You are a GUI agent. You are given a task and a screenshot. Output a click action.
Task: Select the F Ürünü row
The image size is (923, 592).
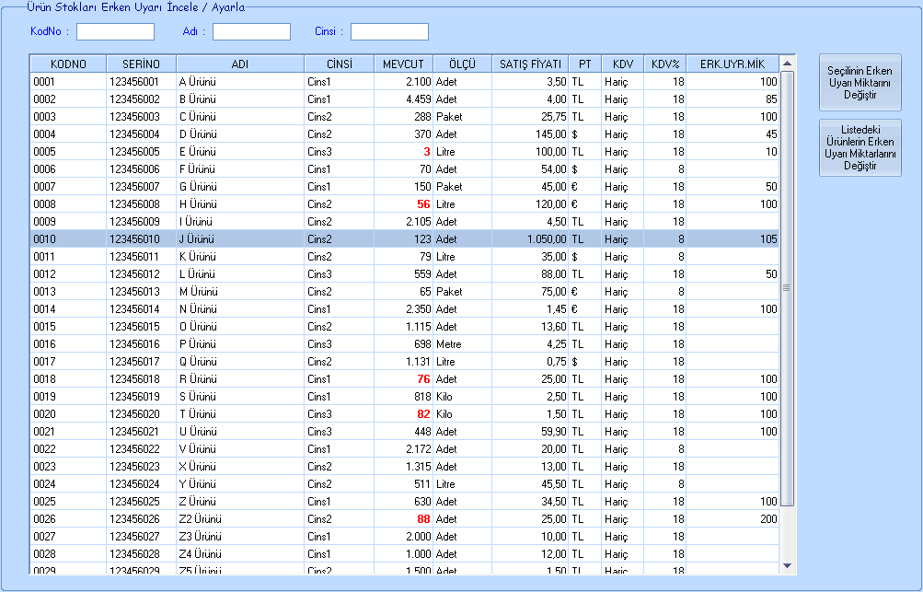point(404,169)
